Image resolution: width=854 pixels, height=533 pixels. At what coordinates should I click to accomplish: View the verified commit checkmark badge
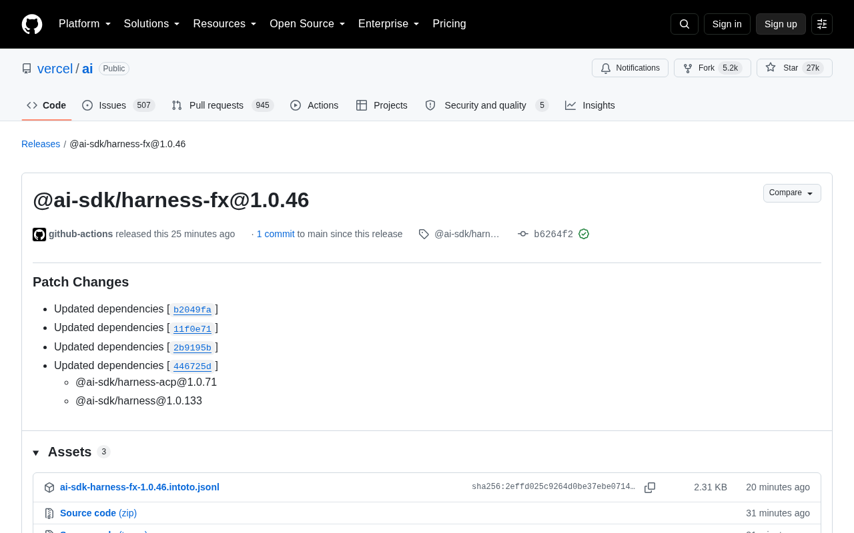pos(584,234)
